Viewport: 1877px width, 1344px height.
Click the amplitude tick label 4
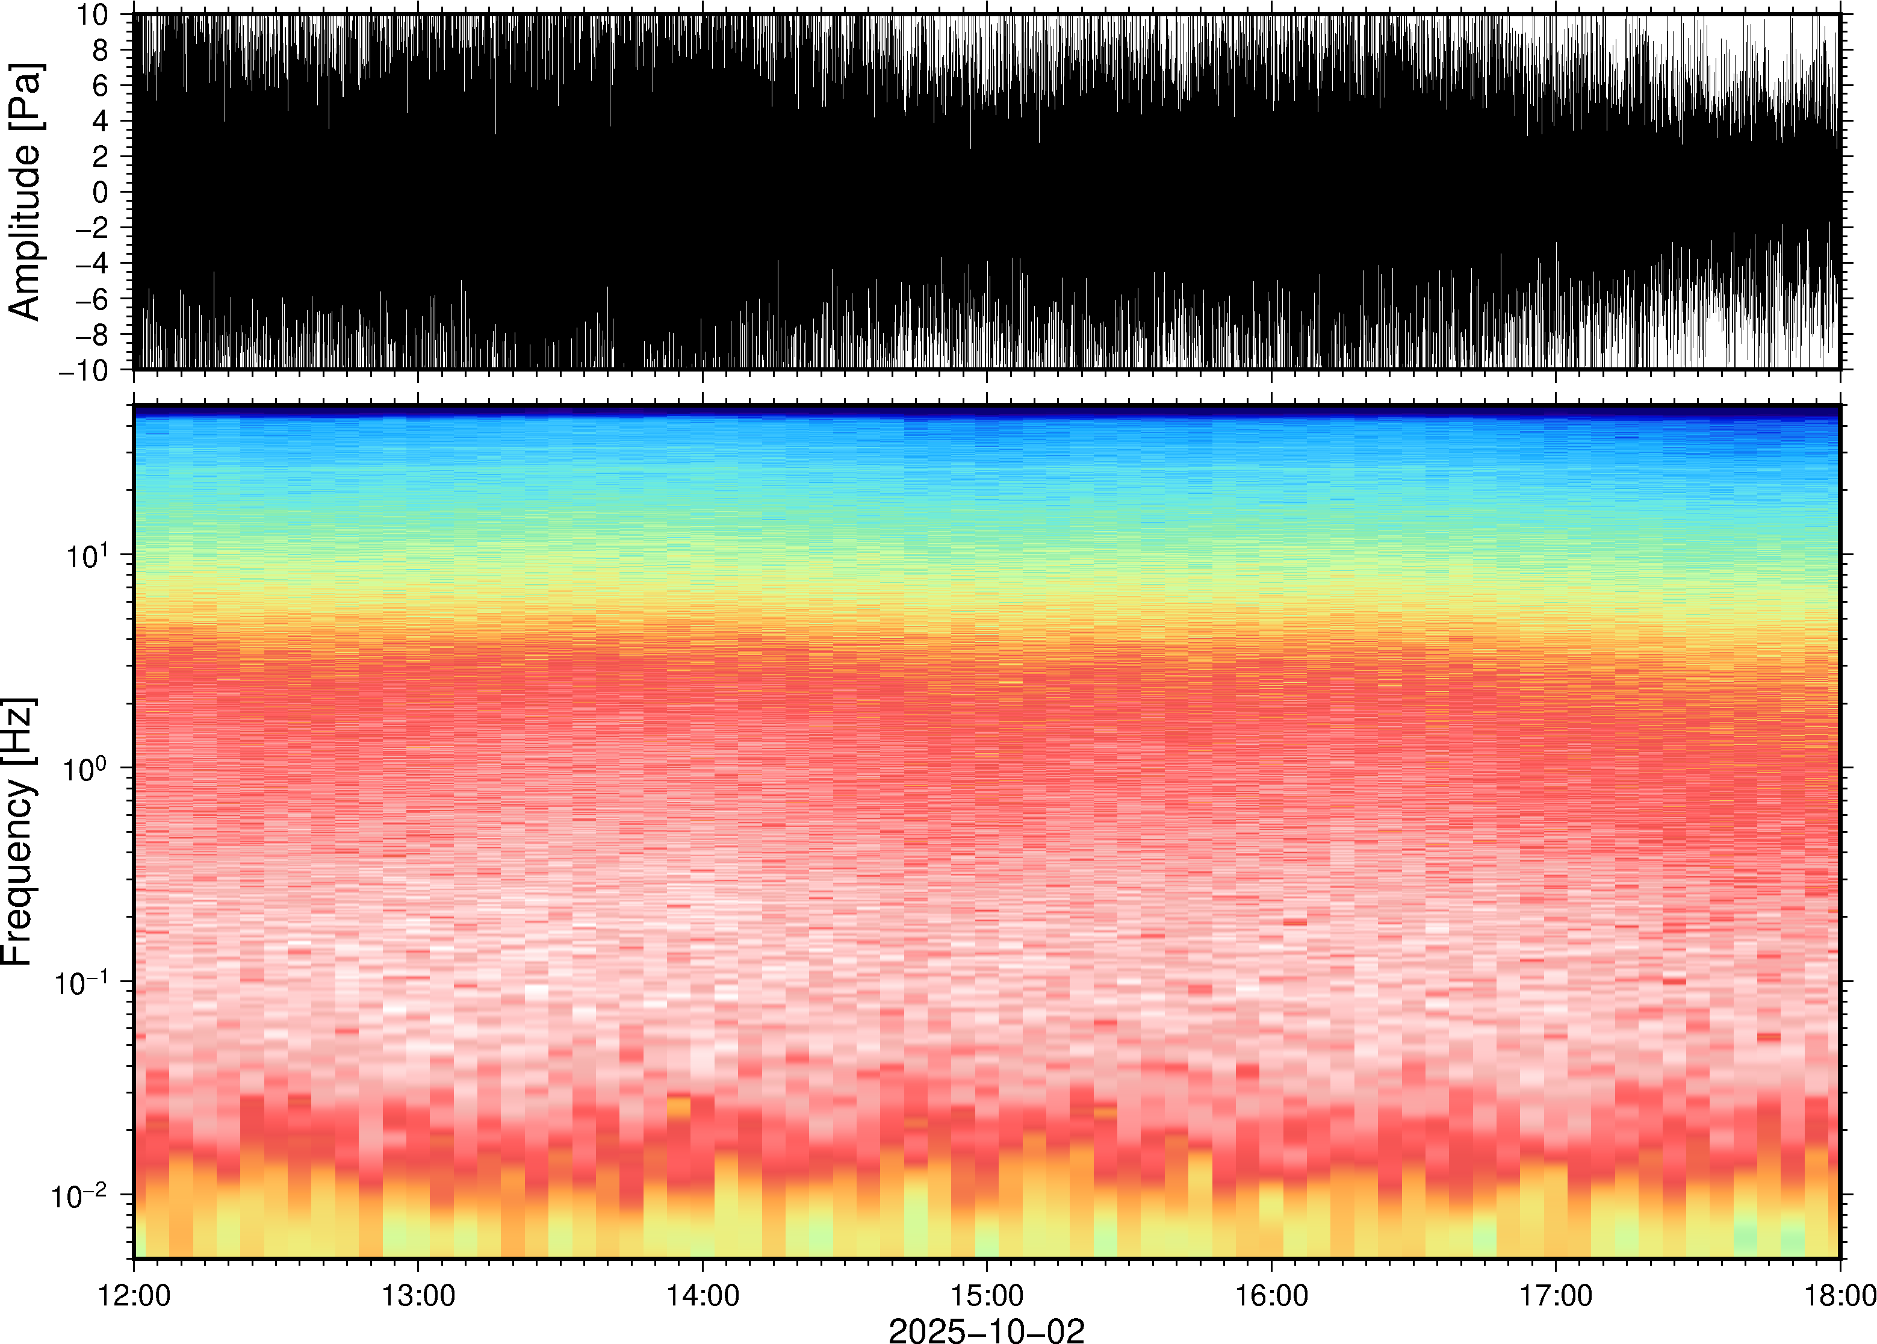[x=101, y=121]
